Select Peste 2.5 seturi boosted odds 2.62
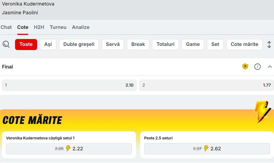This screenshot has height=163, width=274. point(207,149)
